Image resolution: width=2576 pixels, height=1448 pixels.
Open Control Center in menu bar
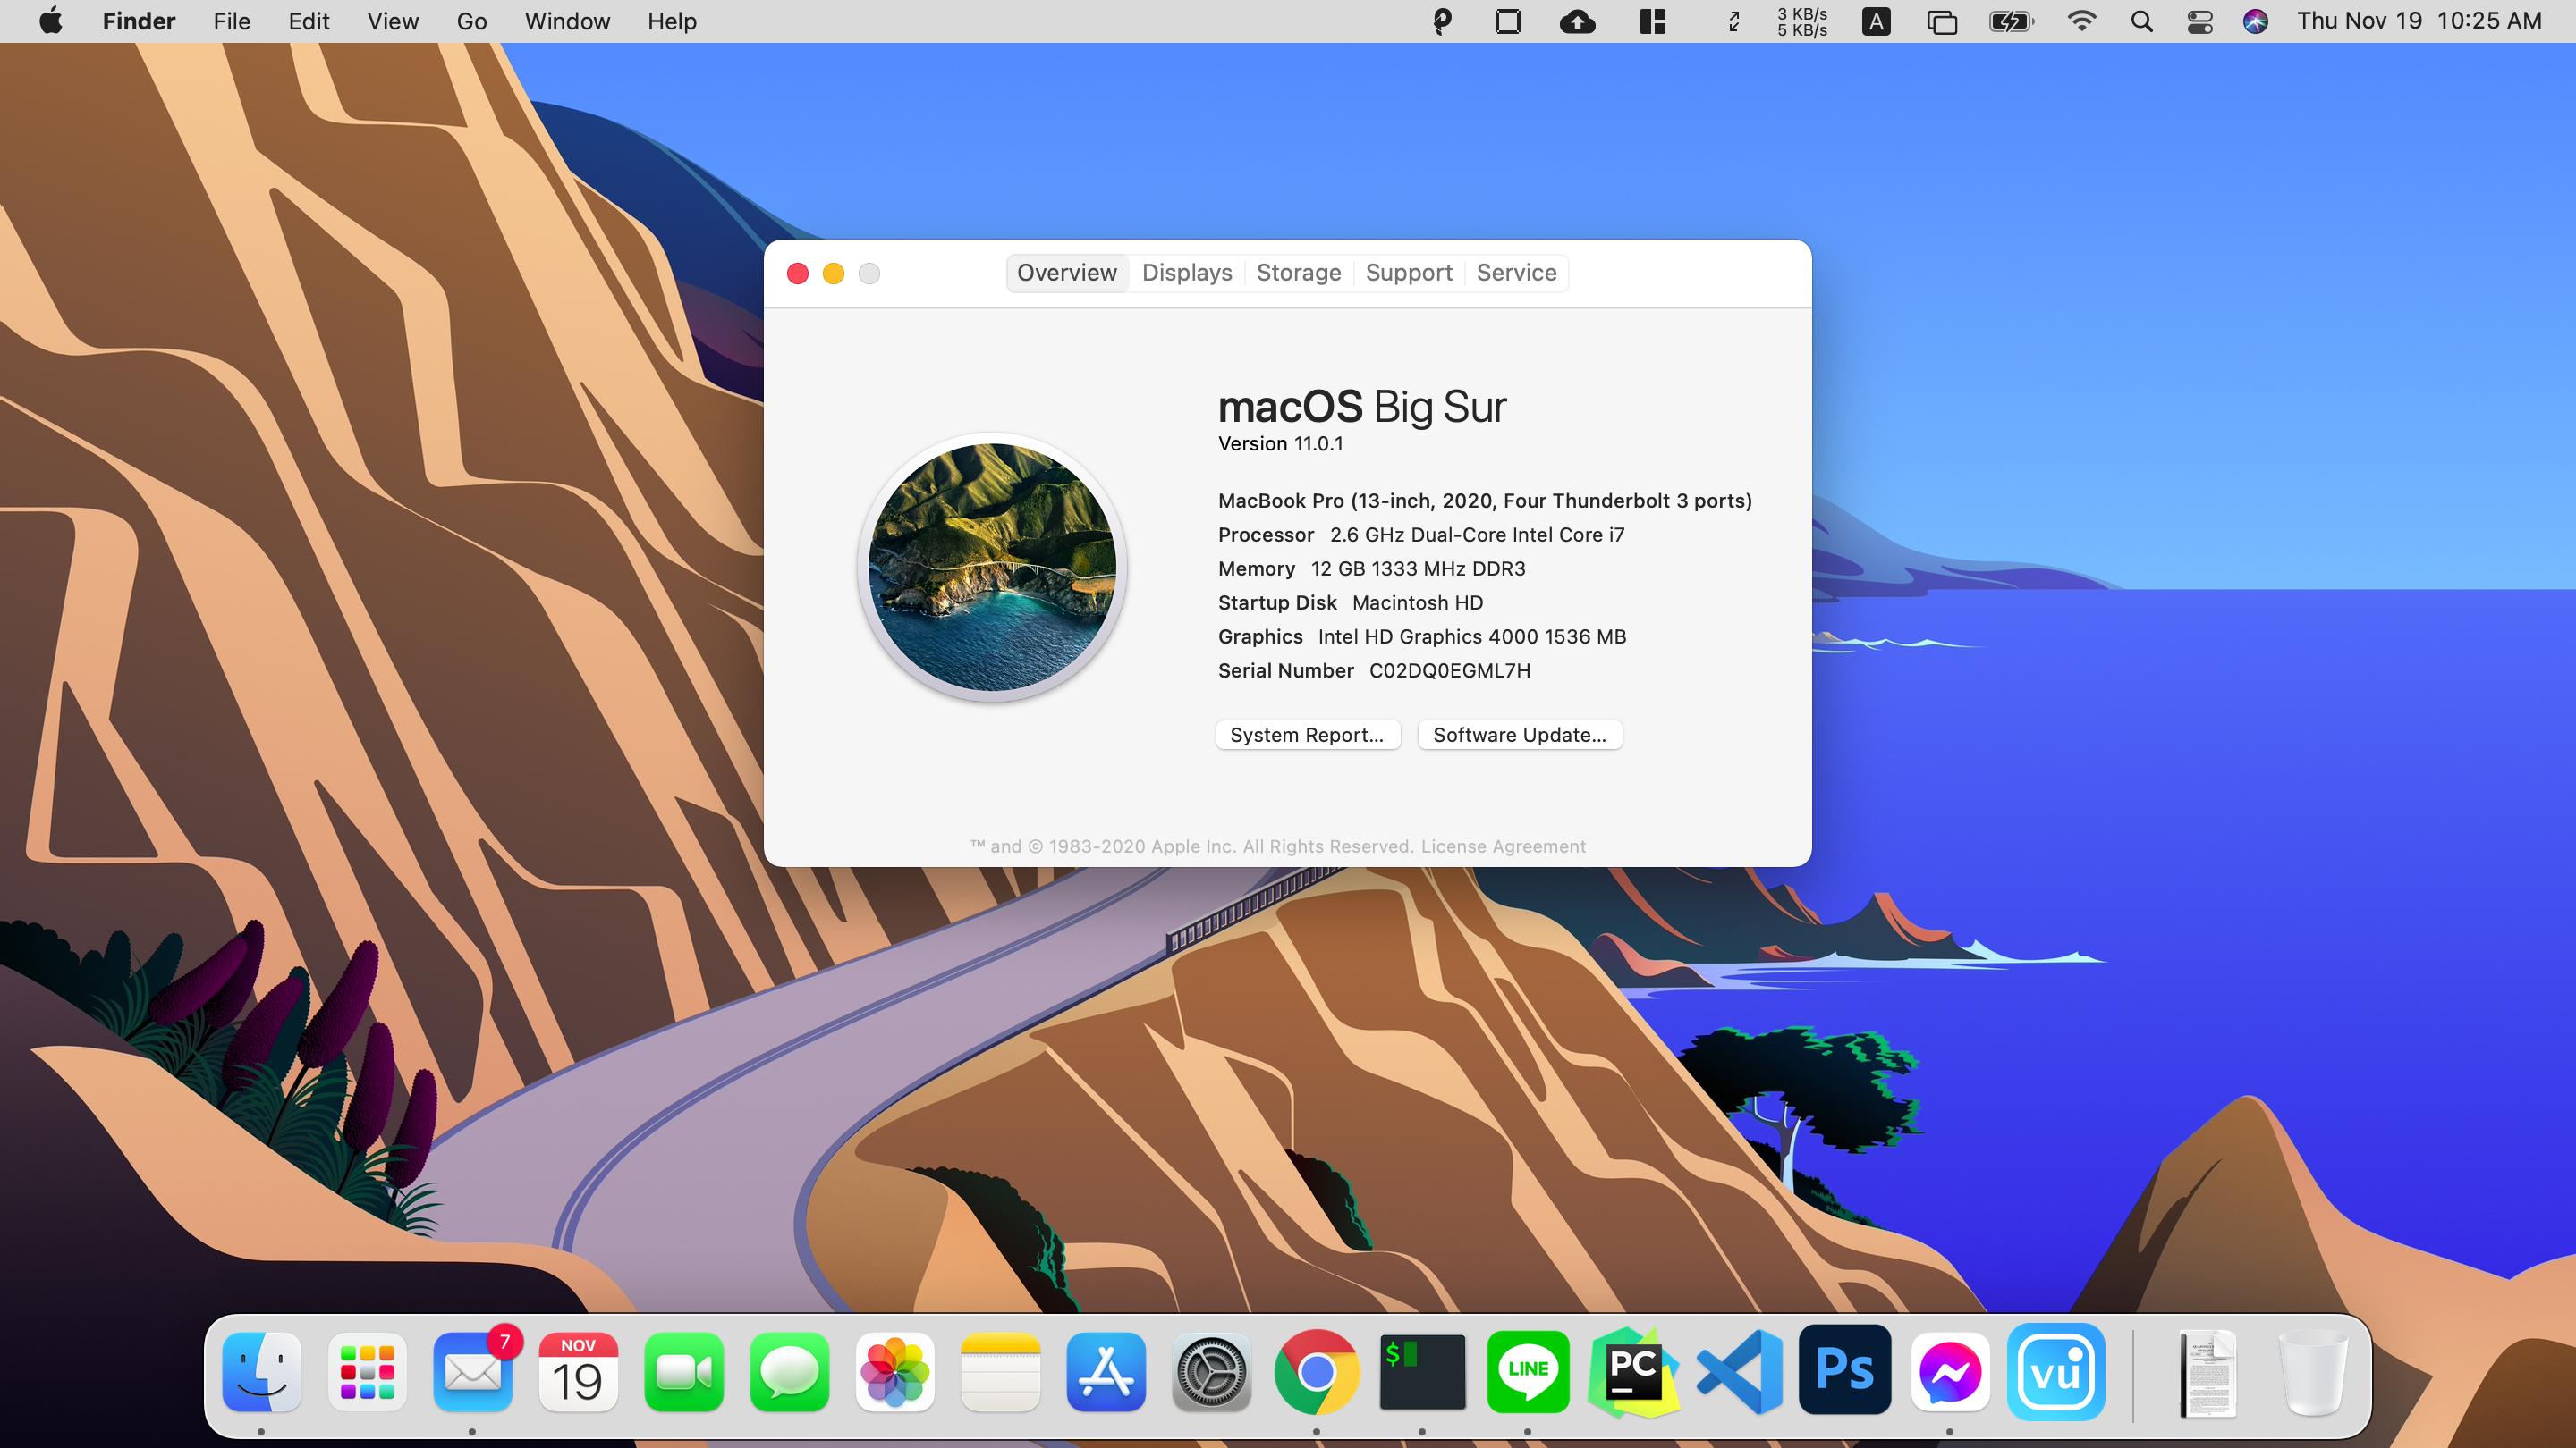(x=2200, y=21)
